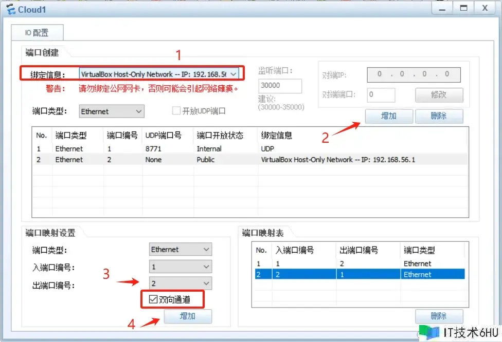Maximize the Cloud1 window
This screenshot has height=342, width=502.
coord(463,8)
